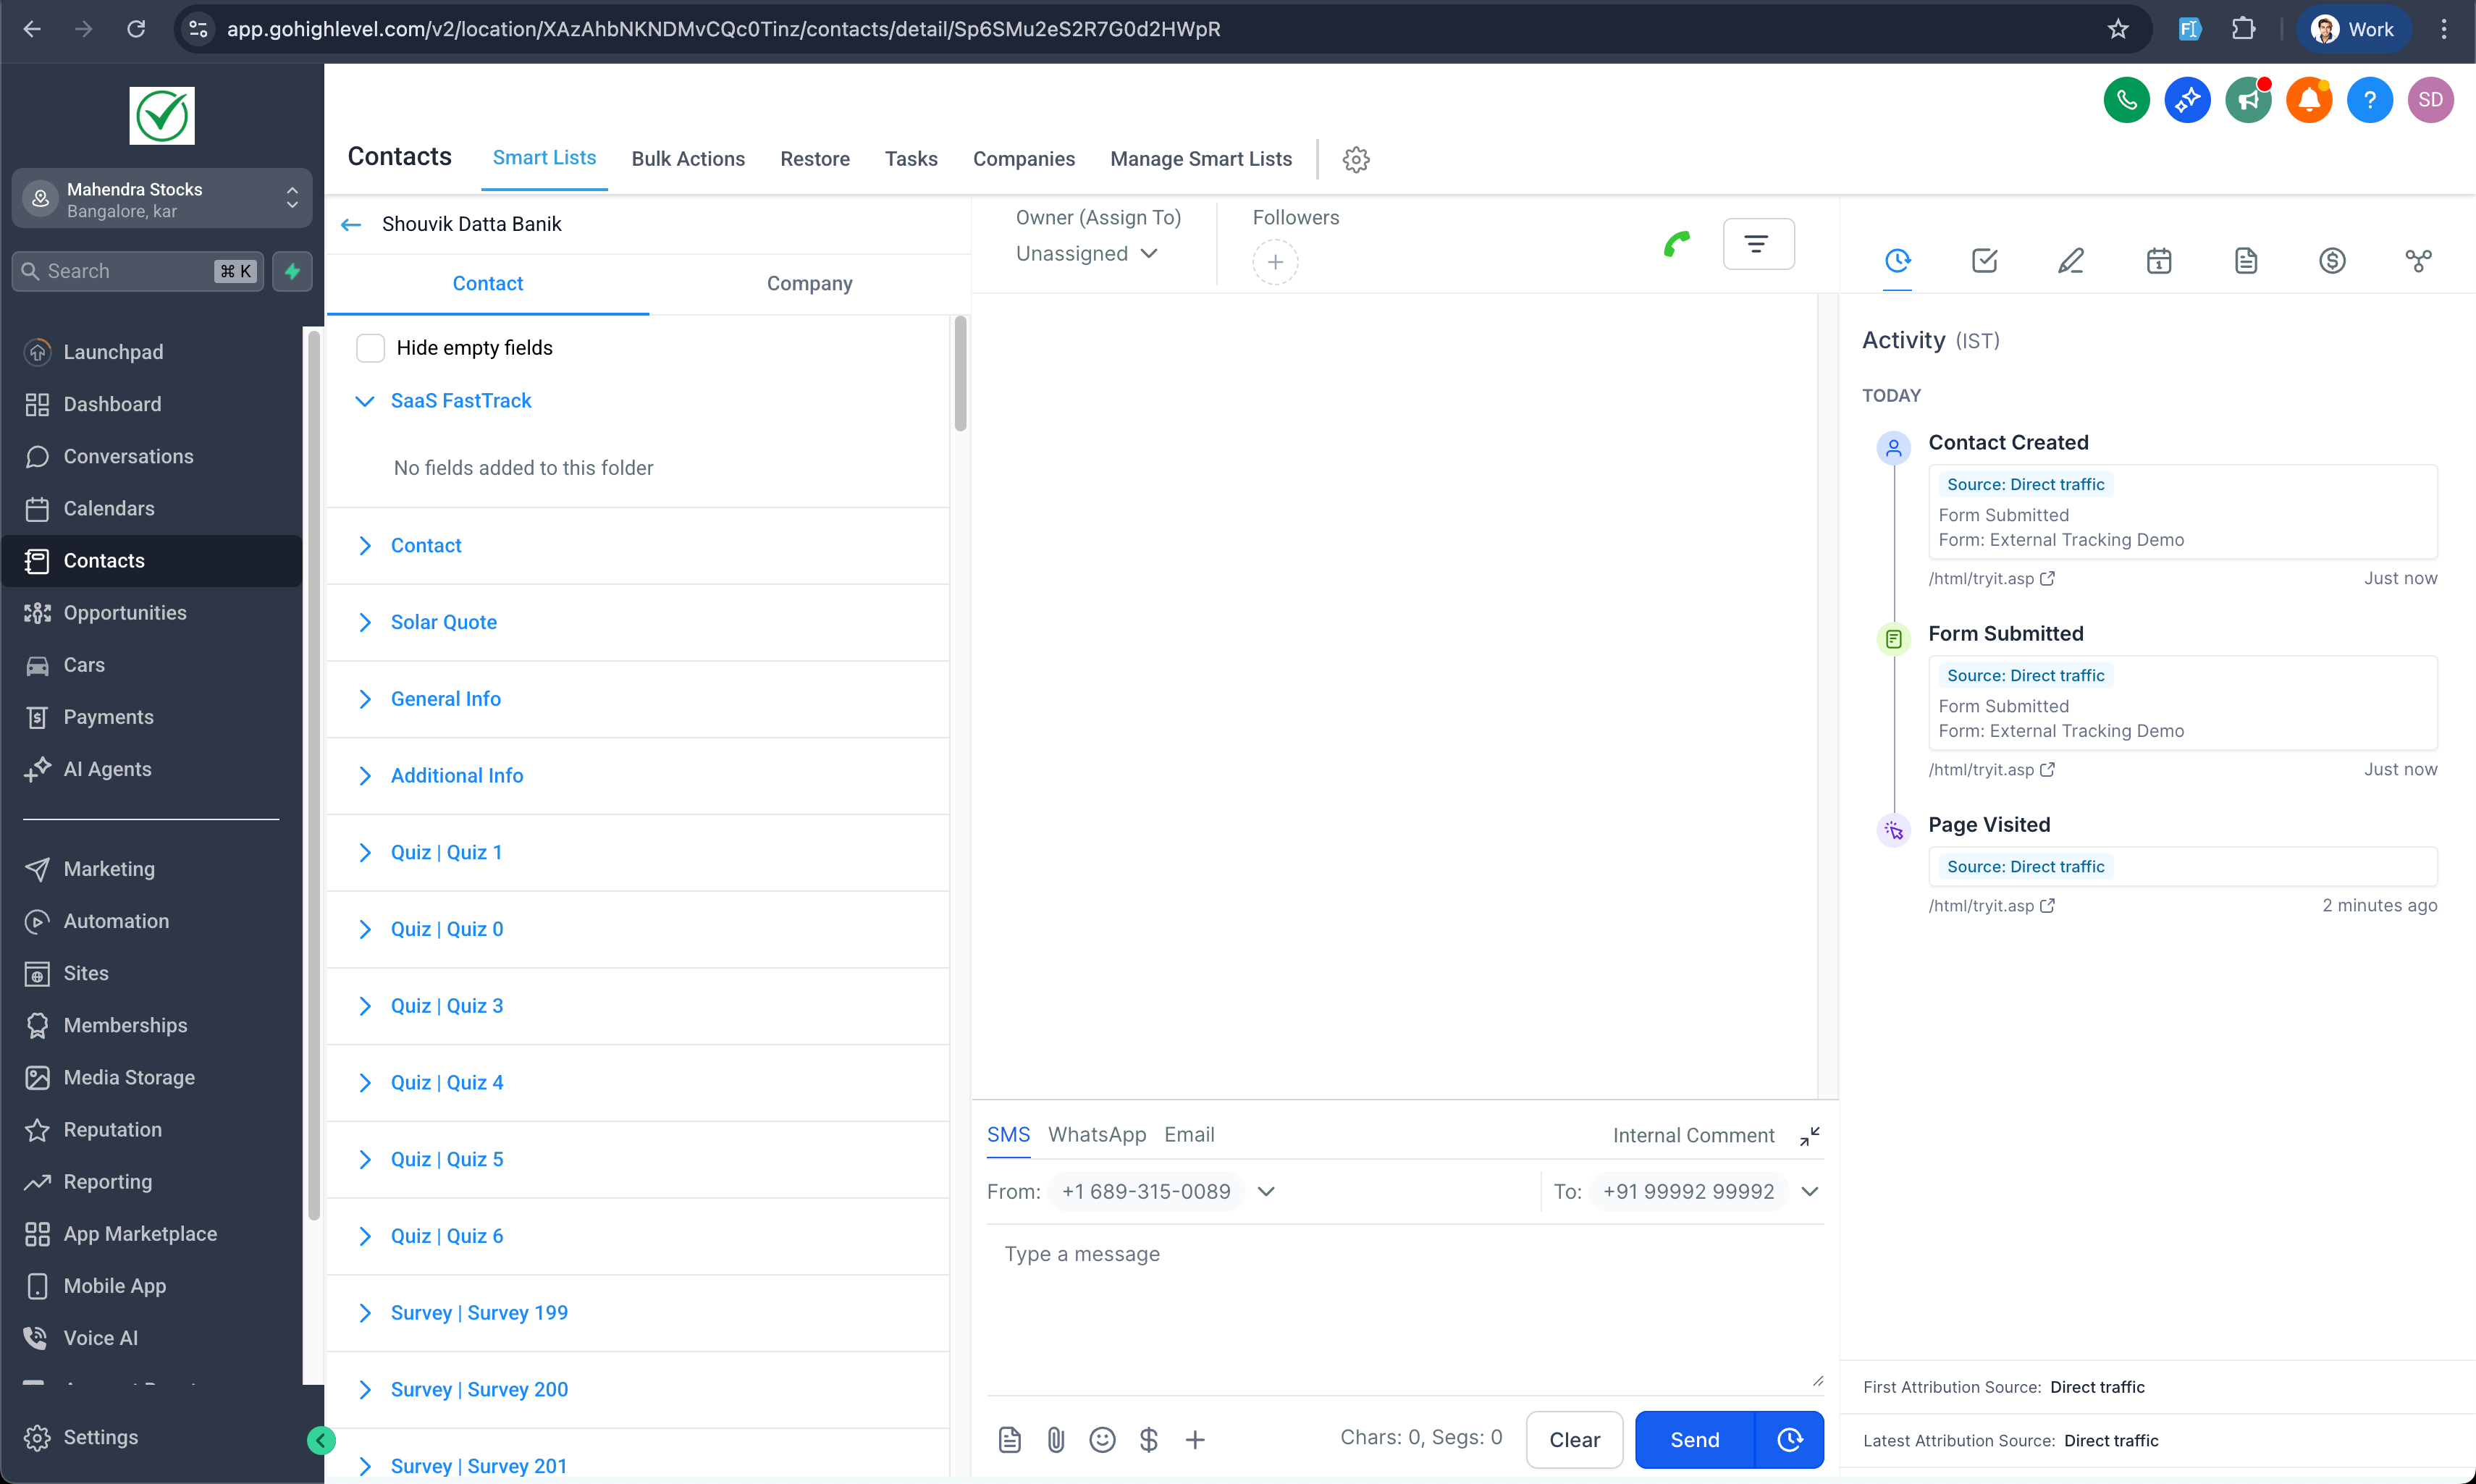Image resolution: width=2476 pixels, height=1484 pixels.
Task: Collapse the sidebar with green arrow toggle
Action: 321,1440
